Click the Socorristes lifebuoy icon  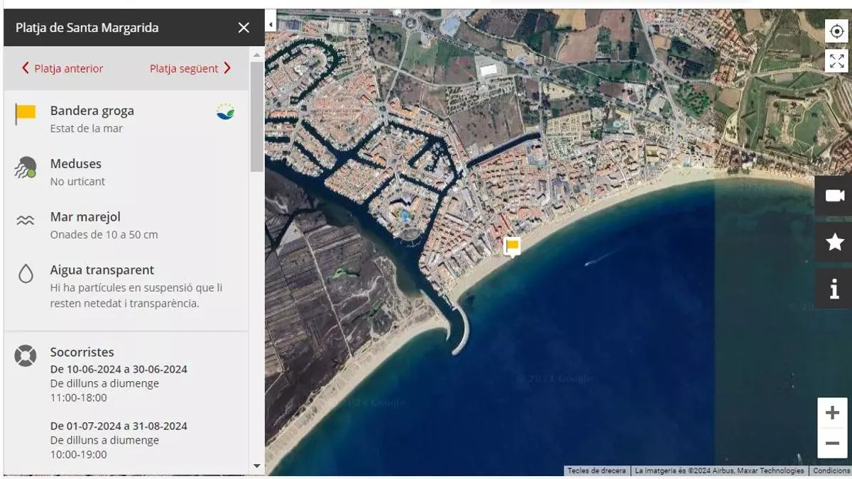tap(26, 356)
